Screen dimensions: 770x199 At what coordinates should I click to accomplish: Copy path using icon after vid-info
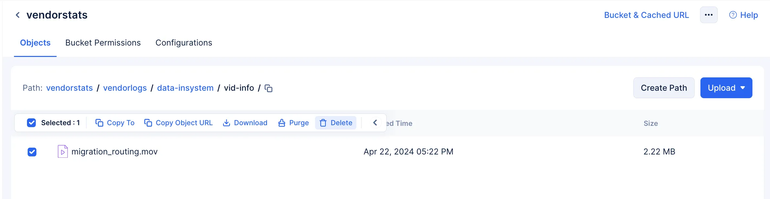[268, 88]
